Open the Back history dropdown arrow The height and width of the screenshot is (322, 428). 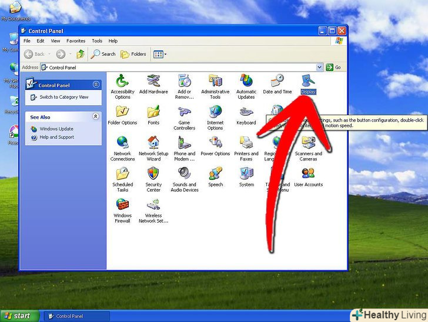tap(49, 54)
